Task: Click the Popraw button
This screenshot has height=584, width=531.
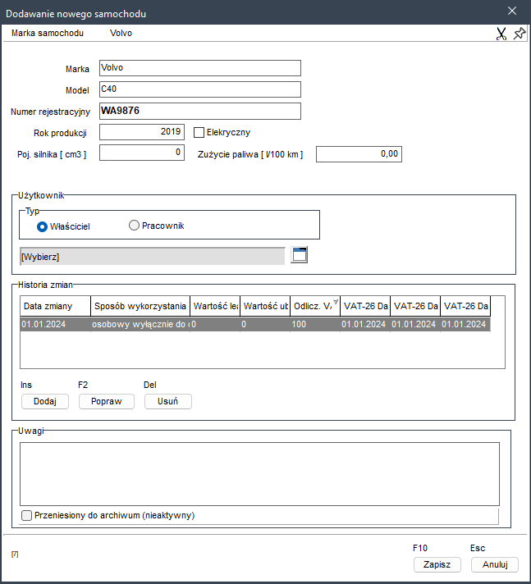Action: [x=107, y=402]
